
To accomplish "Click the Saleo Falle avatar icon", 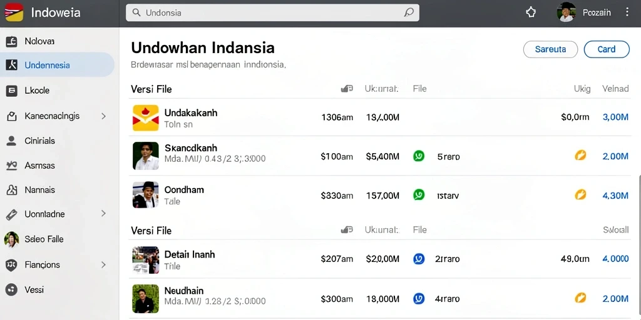I will point(11,239).
